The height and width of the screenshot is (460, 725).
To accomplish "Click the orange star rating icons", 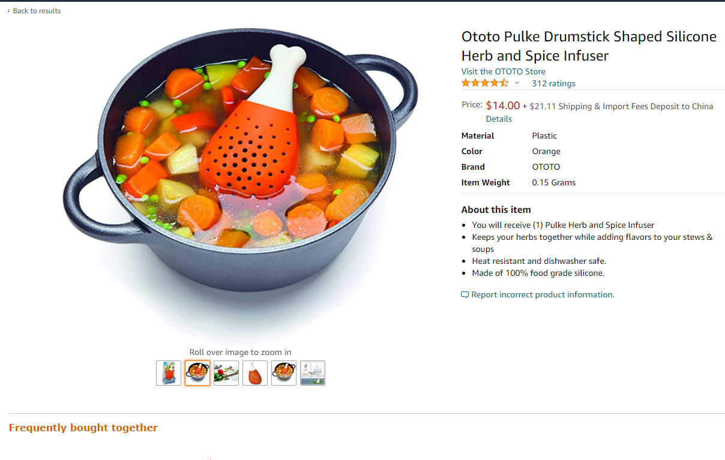I will [x=485, y=83].
